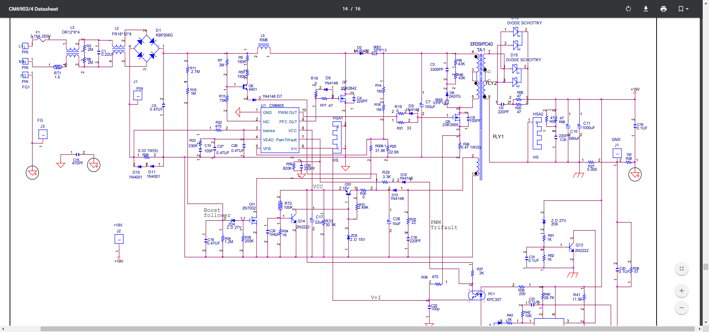Download the CM6903/4 datasheet PDF
Screen dimensions: 709x332
646,9
